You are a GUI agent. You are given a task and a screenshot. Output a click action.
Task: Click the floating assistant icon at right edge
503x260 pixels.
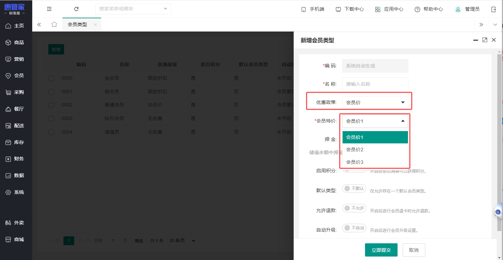pos(498,212)
